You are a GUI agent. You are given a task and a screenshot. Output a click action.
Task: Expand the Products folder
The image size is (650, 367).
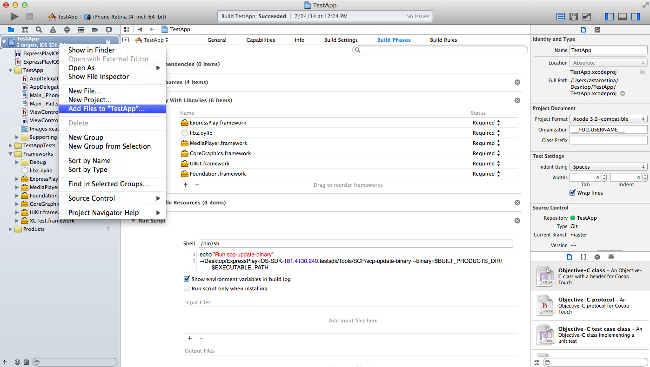pyautogui.click(x=11, y=229)
